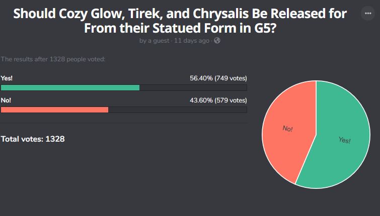Screen dimensions: 380x216
Task: Click the green filled Yes progress bar
Action: [70, 87]
